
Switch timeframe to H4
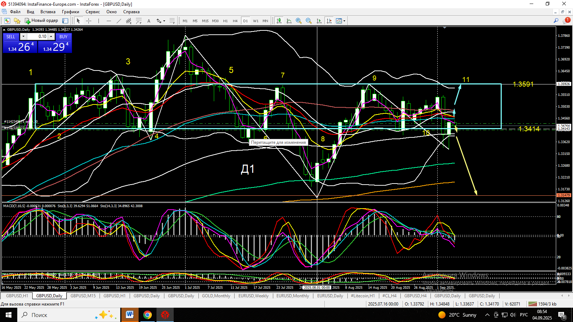[x=235, y=21]
